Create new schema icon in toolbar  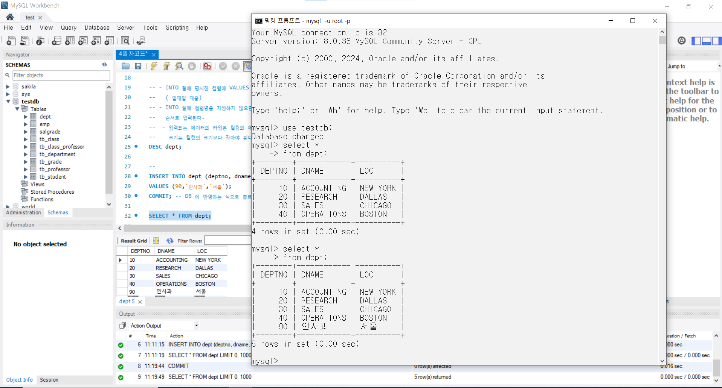point(56,41)
